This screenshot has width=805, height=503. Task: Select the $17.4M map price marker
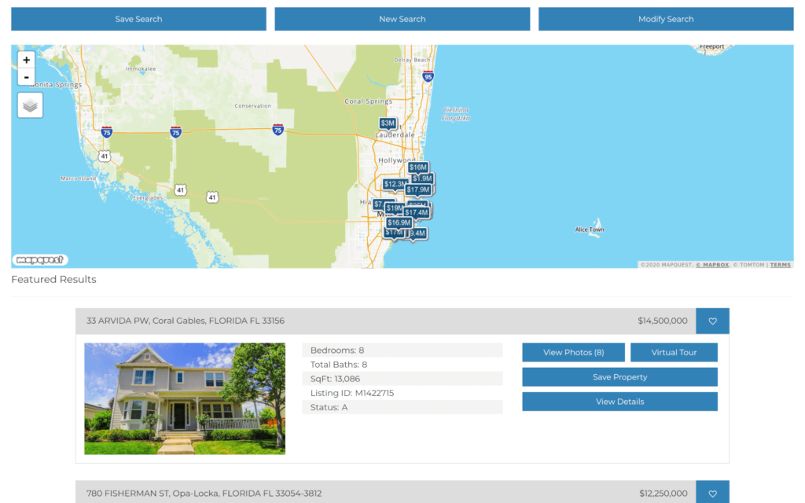417,212
